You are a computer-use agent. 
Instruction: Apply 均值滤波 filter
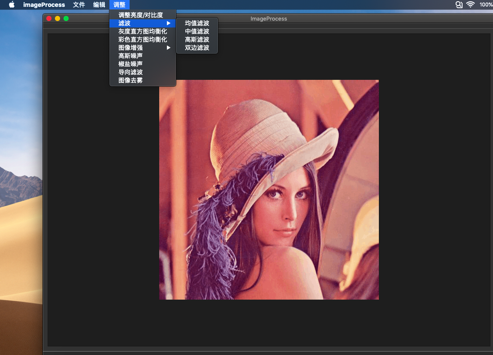click(197, 23)
